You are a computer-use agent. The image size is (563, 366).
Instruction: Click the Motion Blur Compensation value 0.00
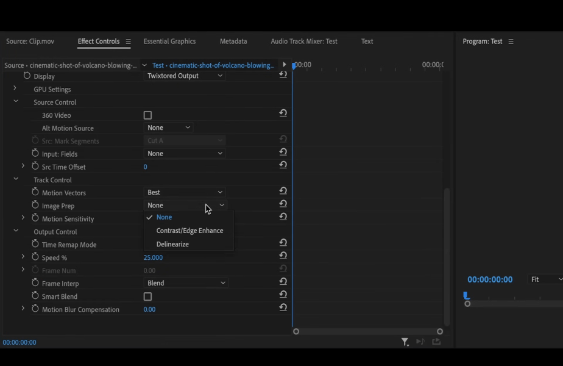(149, 309)
